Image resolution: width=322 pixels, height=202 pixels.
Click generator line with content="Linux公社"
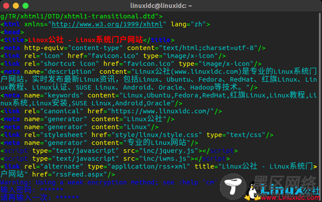[87, 119]
